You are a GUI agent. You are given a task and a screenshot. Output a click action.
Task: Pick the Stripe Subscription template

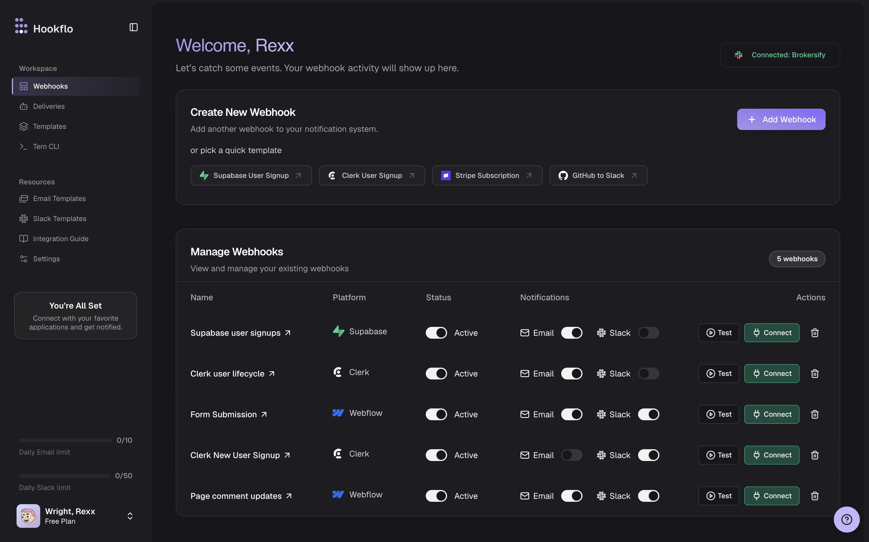(x=487, y=175)
